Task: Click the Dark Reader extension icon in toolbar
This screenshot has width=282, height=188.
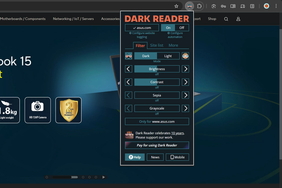Action: pyautogui.click(x=189, y=6)
